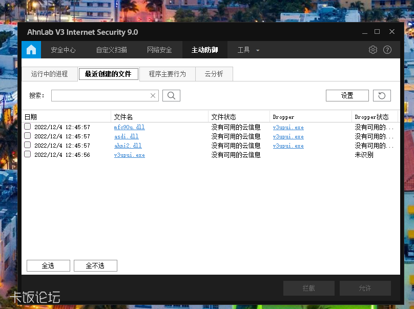
Task: Click the 全选 button to select all
Action: coord(48,265)
